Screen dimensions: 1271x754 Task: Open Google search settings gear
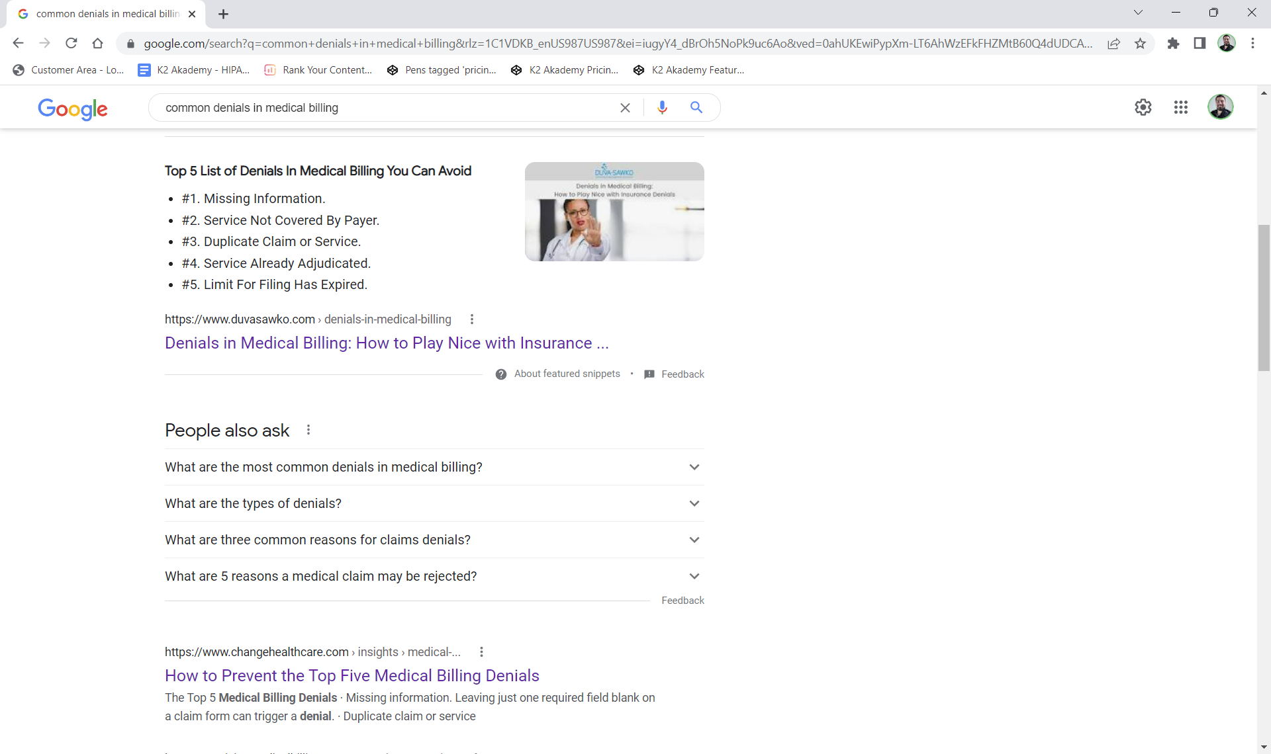point(1143,107)
